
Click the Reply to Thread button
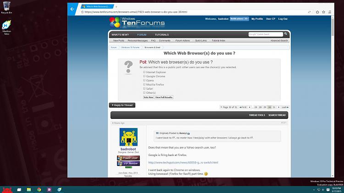coord(122,105)
